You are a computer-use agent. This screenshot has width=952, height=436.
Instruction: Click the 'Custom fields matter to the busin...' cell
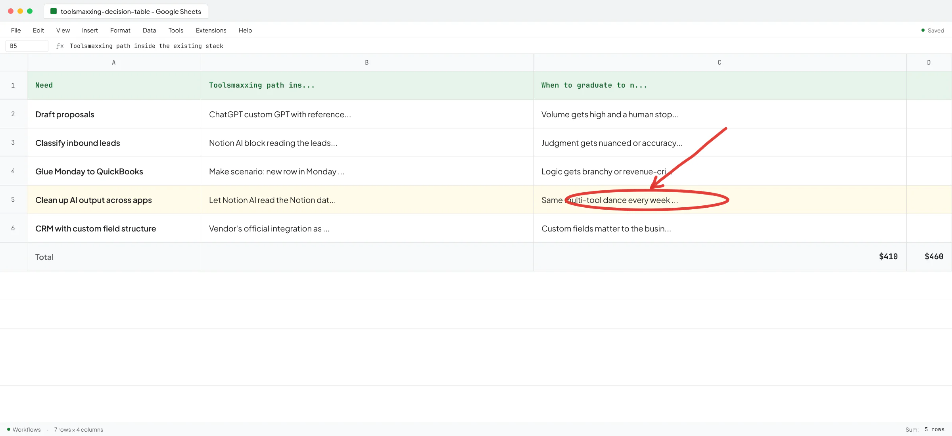click(x=720, y=228)
